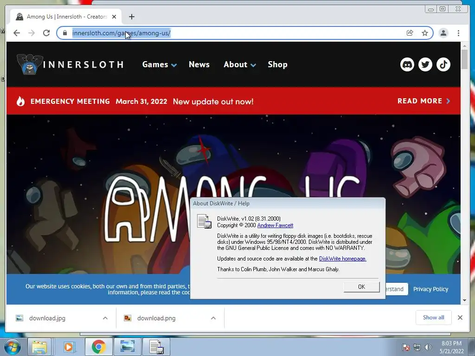Click the page scrollbar down arrow
This screenshot has height=356, width=475.
point(464,300)
